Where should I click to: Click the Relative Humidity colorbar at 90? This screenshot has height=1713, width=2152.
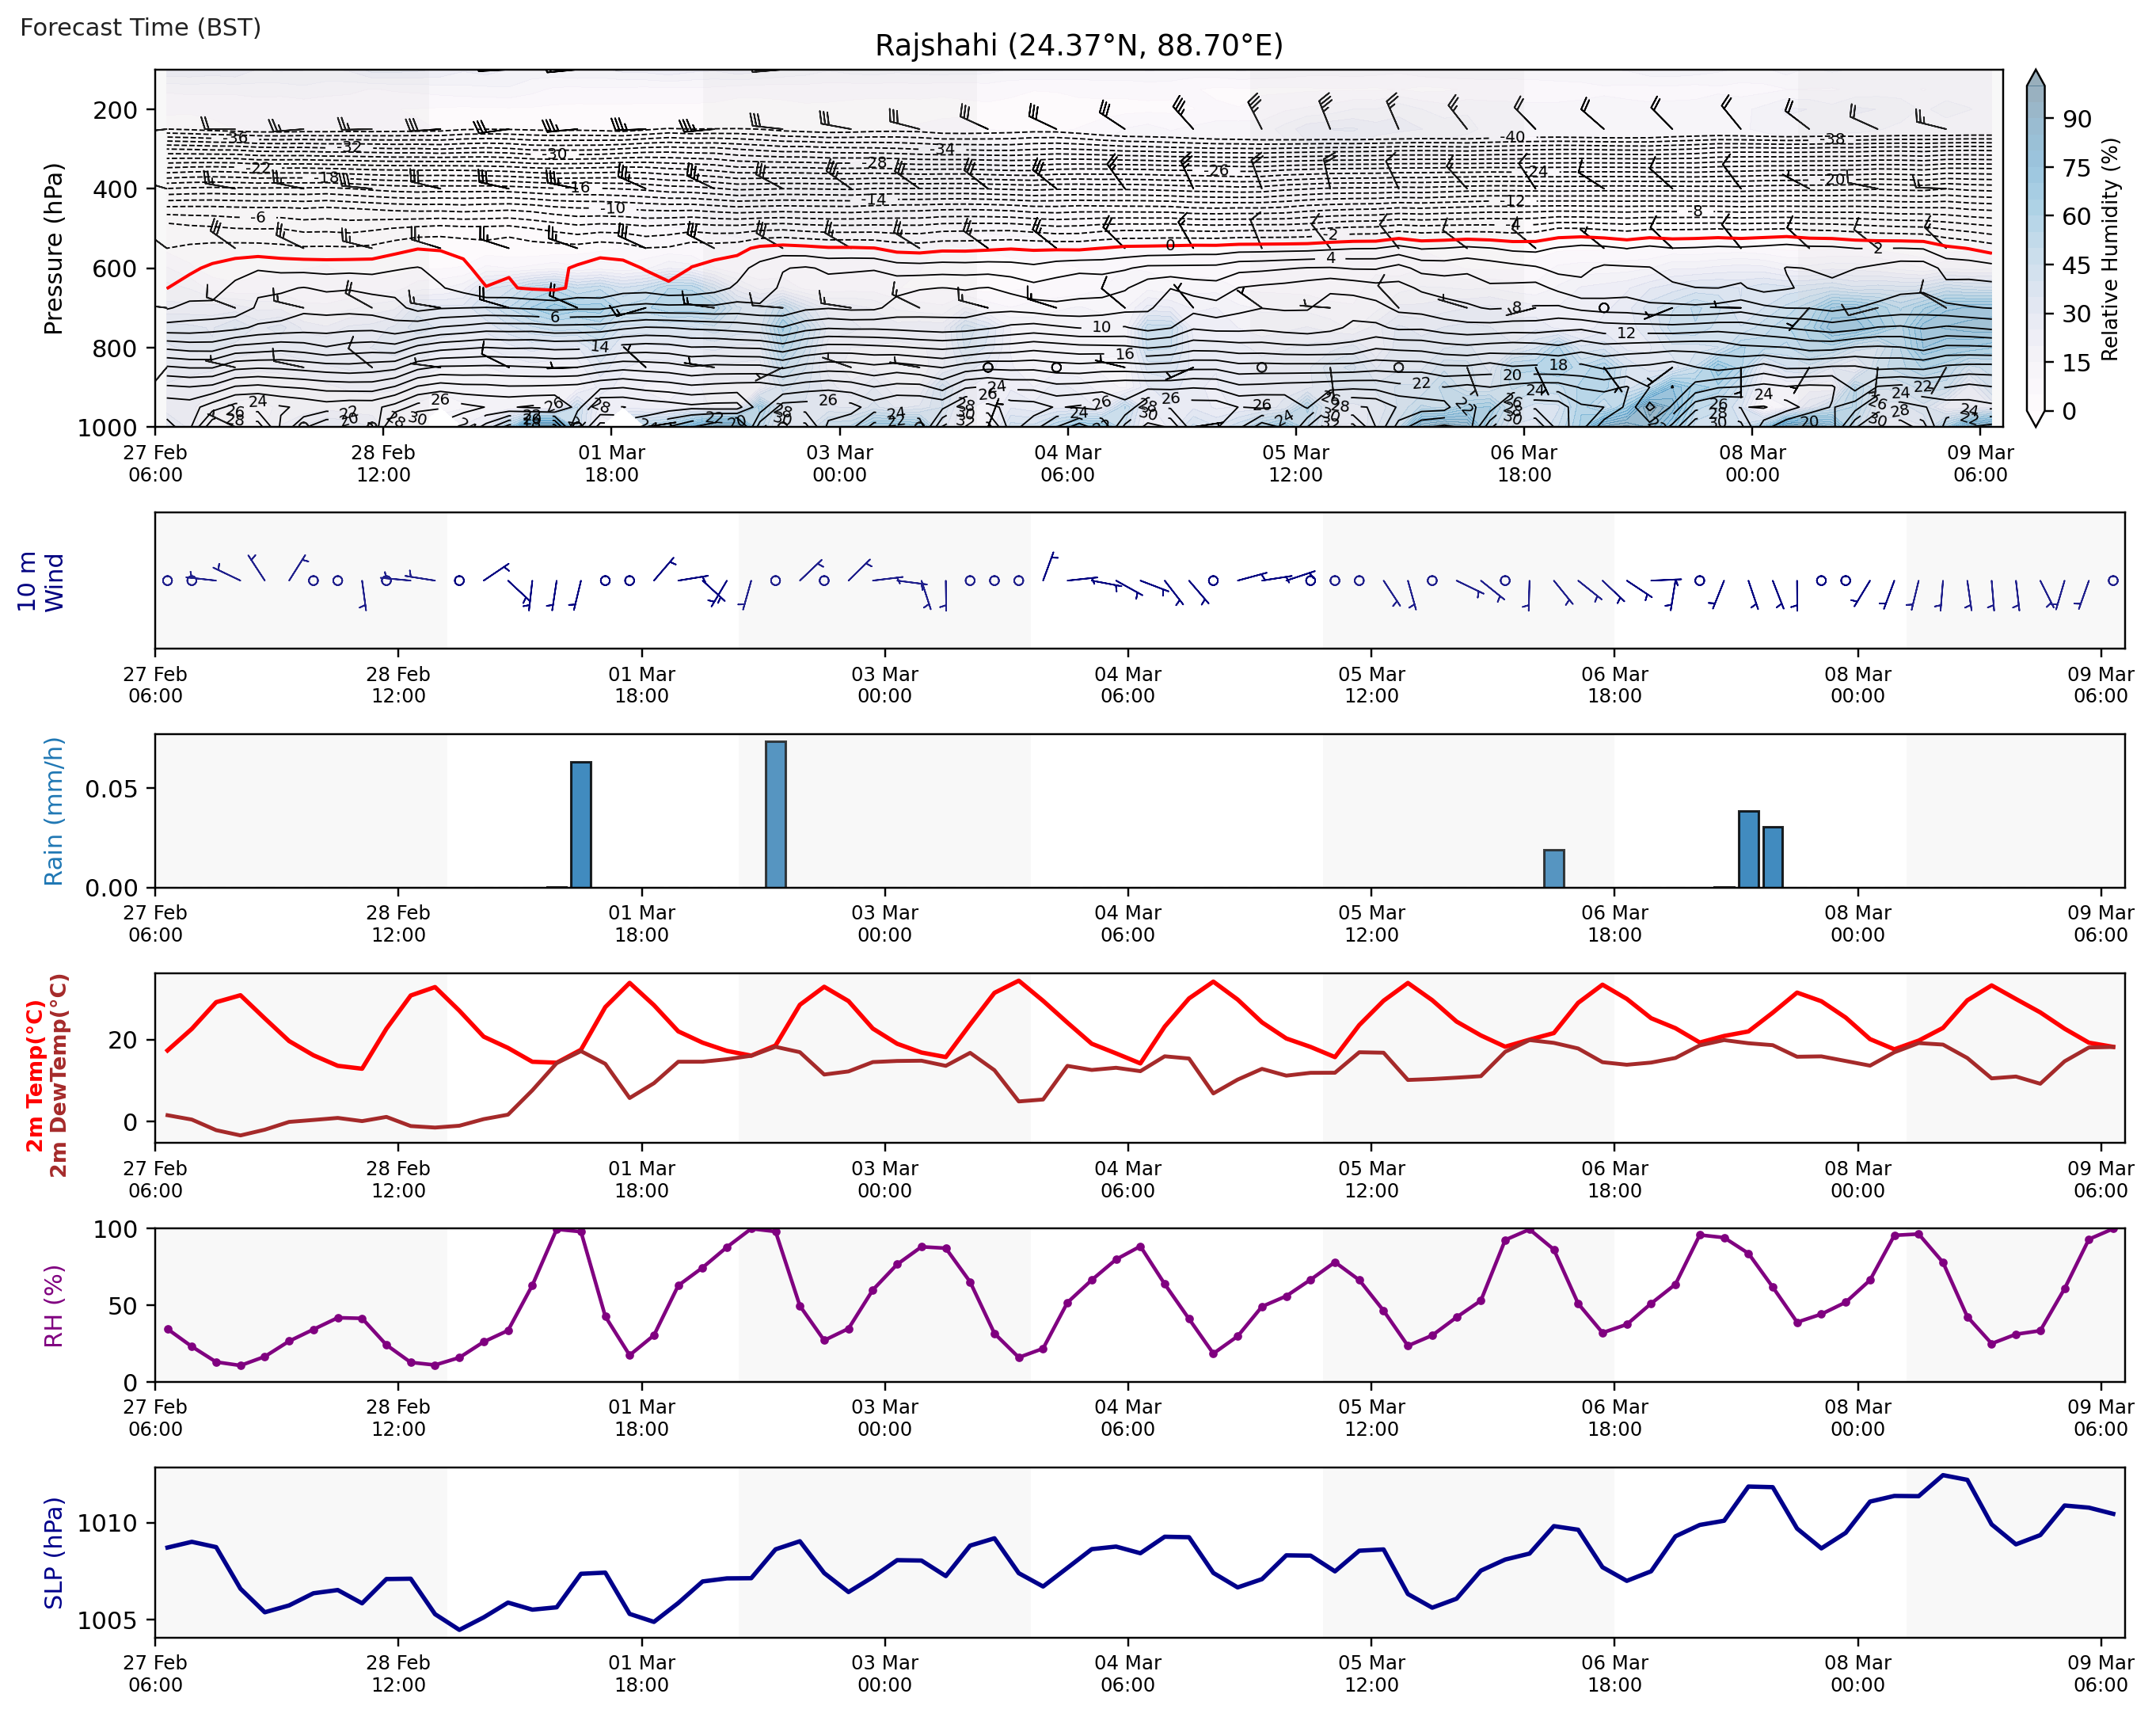click(x=2036, y=119)
